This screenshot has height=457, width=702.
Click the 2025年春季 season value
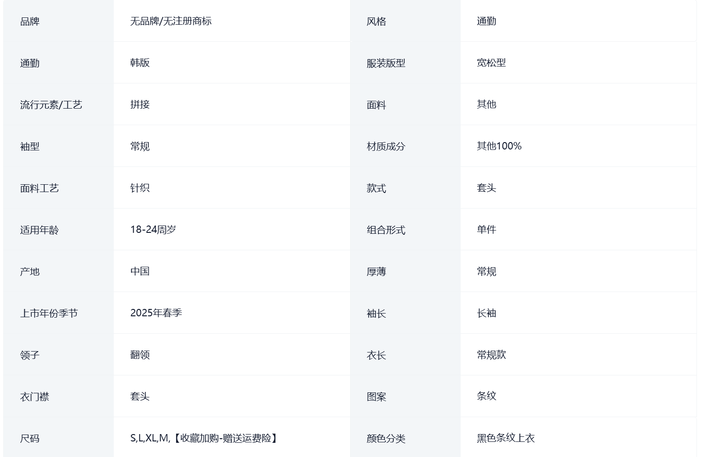coord(156,313)
